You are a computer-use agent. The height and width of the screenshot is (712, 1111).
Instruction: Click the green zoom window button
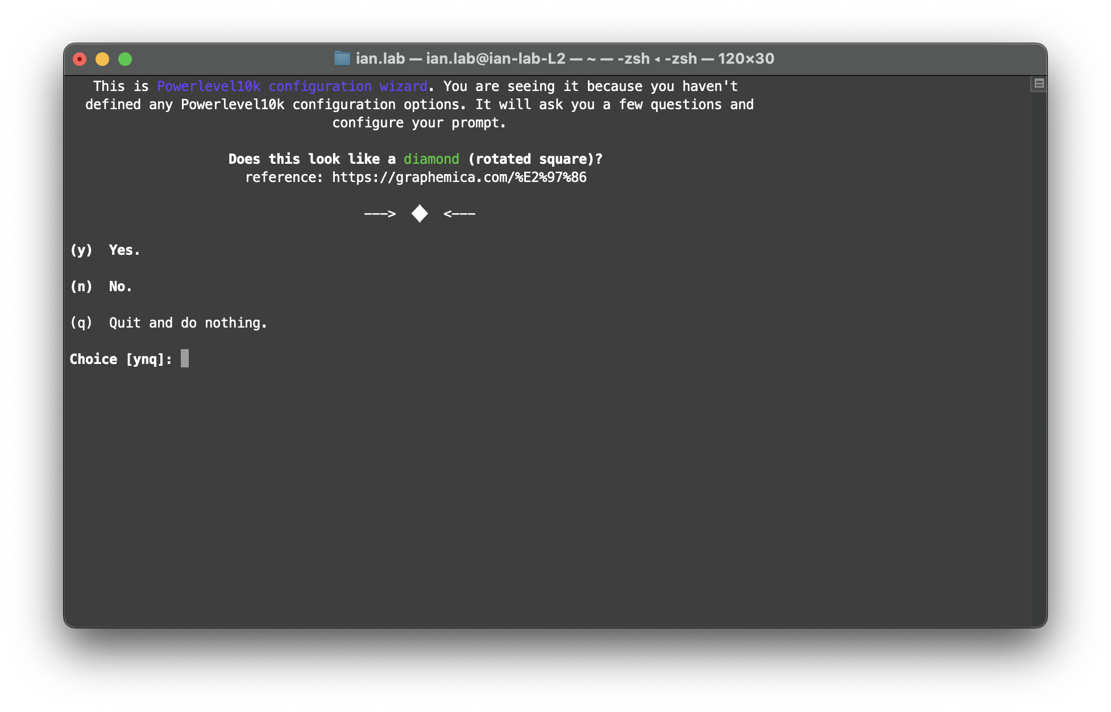125,59
